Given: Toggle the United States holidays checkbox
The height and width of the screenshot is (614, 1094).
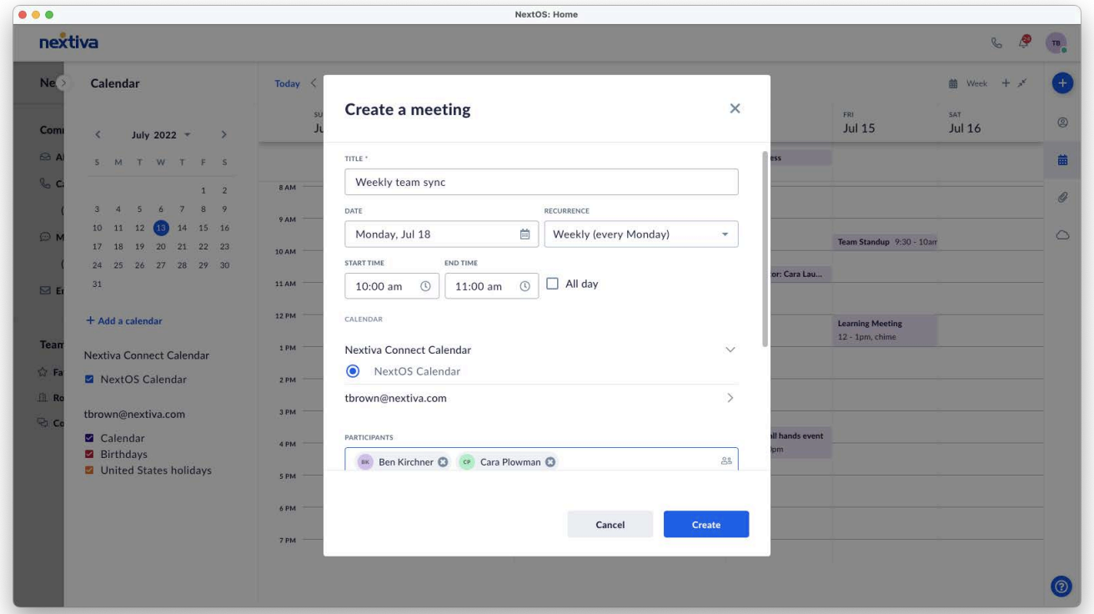Looking at the screenshot, I should [89, 471].
